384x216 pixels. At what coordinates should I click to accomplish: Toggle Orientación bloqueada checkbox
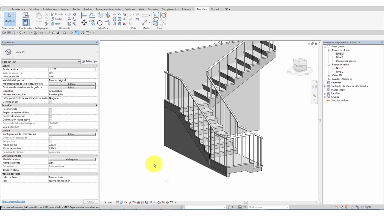click(x=50, y=138)
